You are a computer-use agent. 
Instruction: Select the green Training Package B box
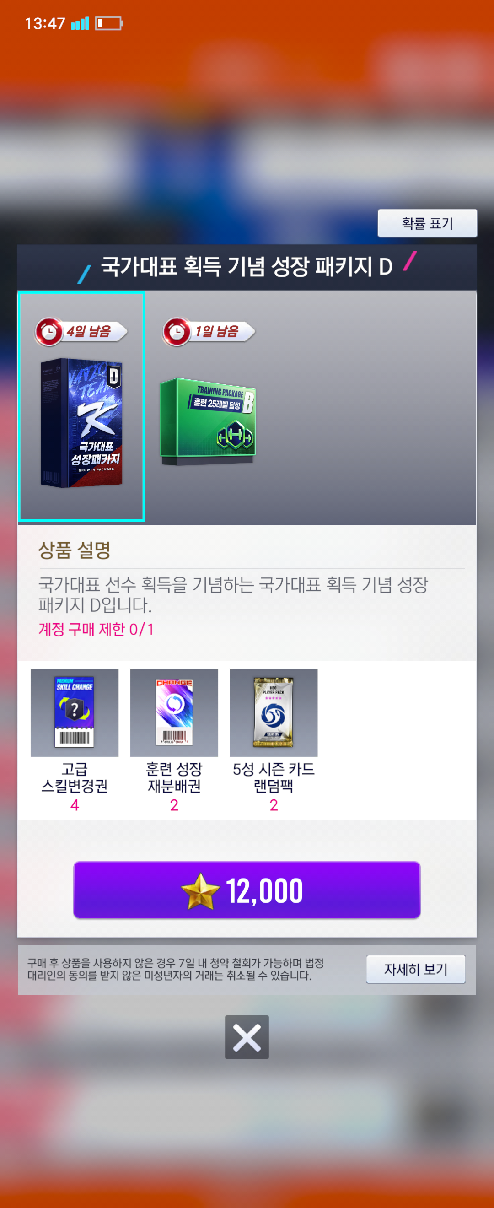click(208, 421)
